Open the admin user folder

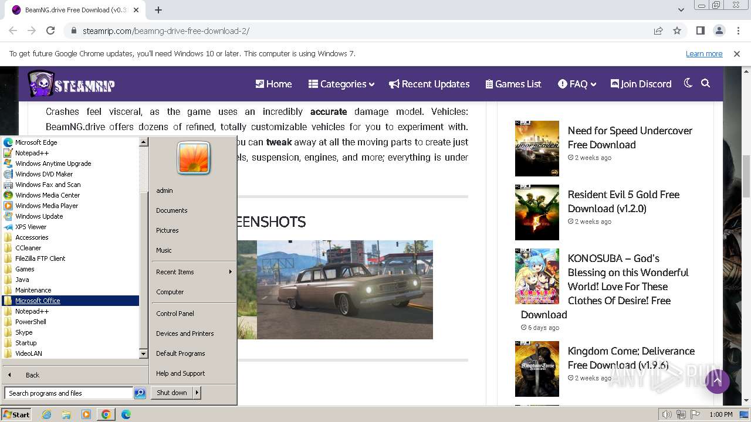(193, 190)
